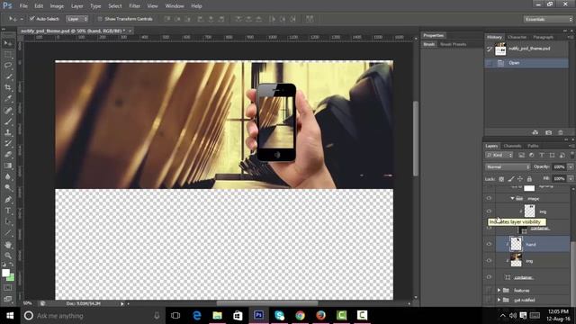Open the Layer menu
This screenshot has width=576, height=324.
(76, 6)
